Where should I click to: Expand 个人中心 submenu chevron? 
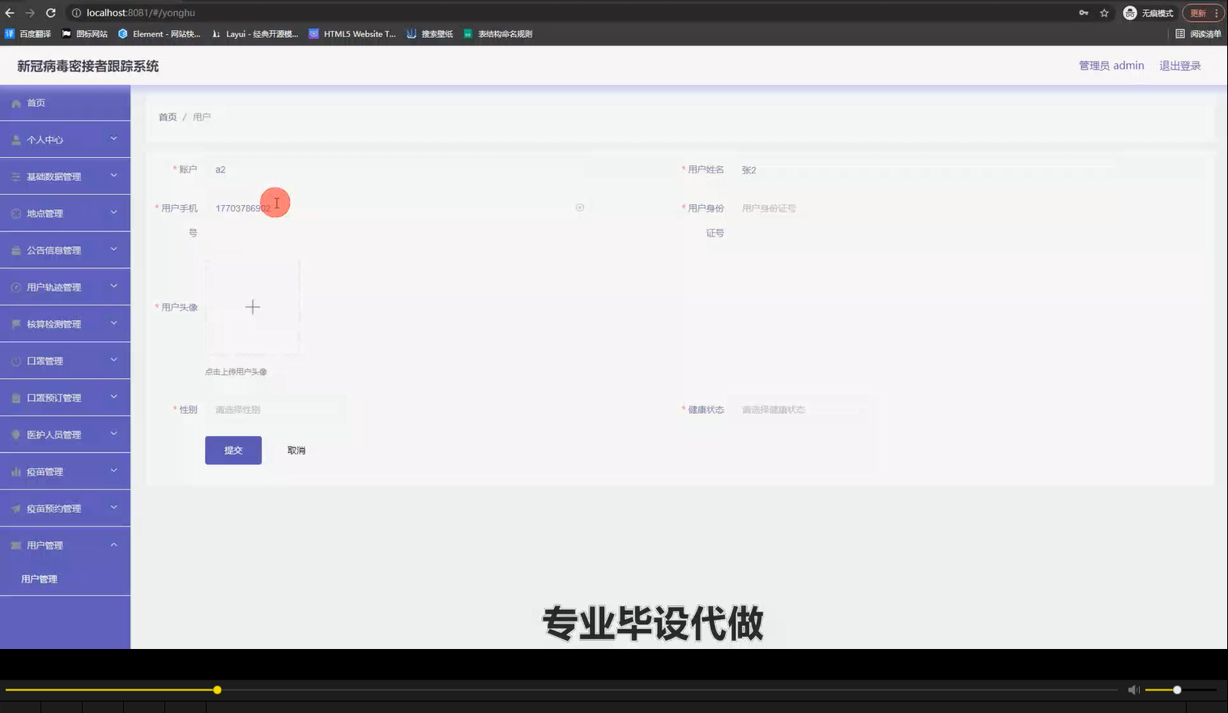click(x=114, y=139)
